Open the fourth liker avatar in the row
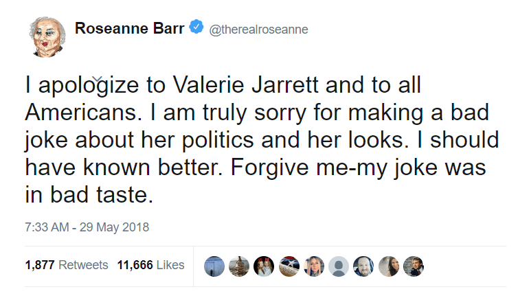This screenshot has width=529, height=298. coord(289,266)
